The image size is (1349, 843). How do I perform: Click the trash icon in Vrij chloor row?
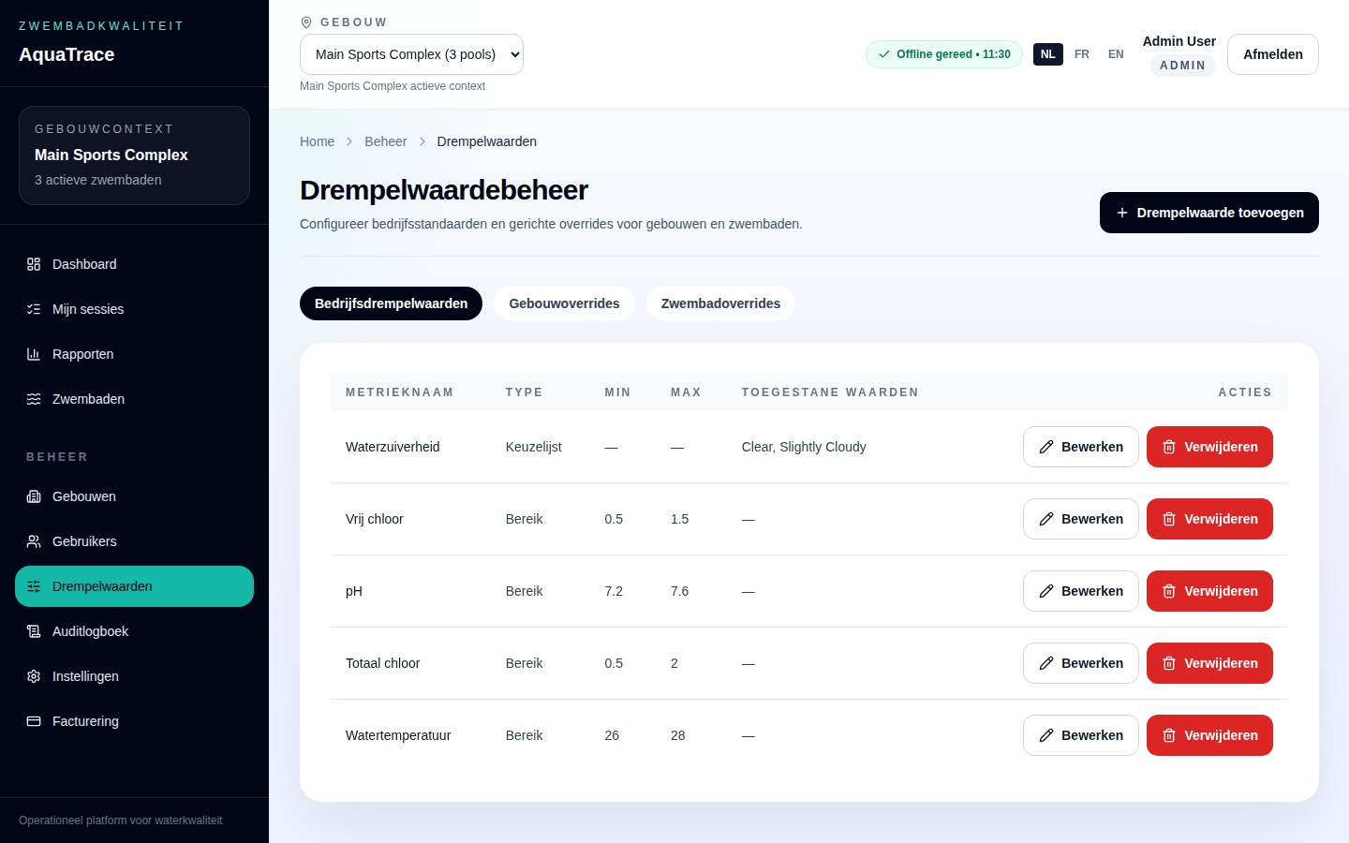(1169, 519)
